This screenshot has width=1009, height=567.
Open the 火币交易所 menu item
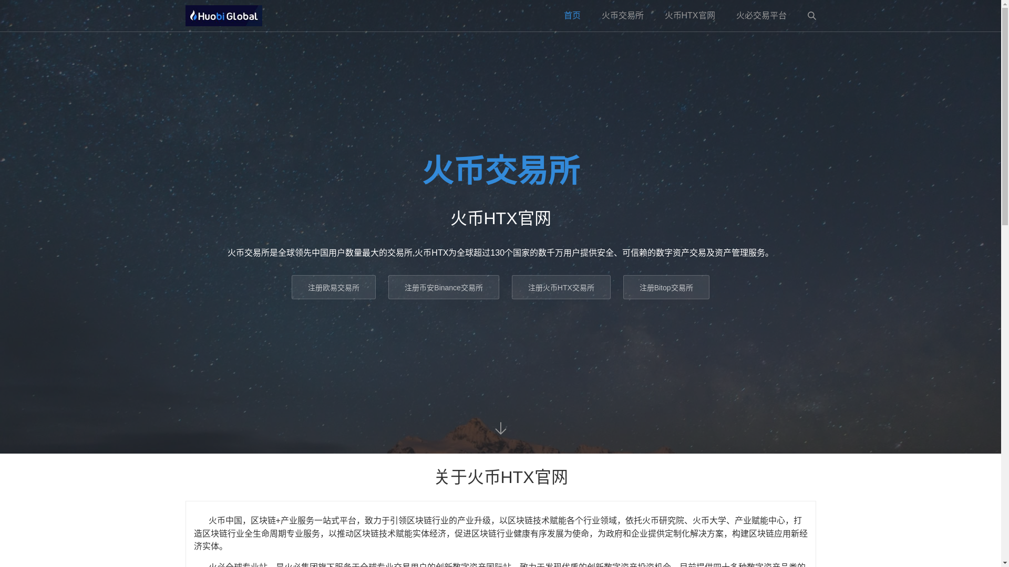[622, 16]
